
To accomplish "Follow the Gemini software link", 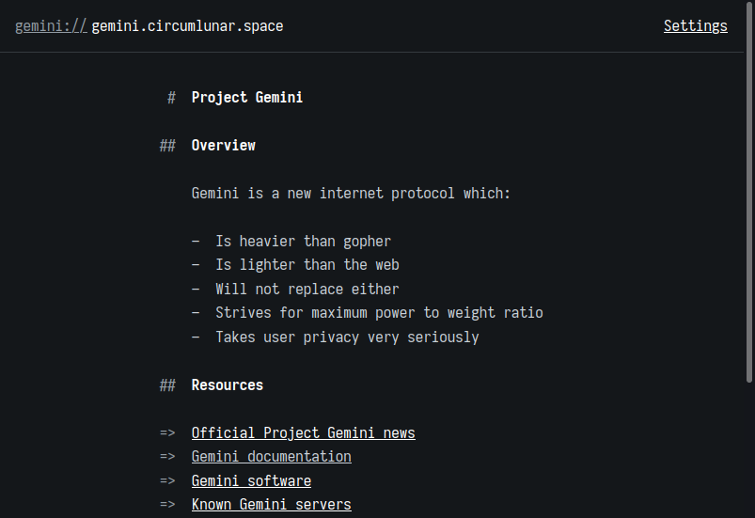I will tap(251, 480).
